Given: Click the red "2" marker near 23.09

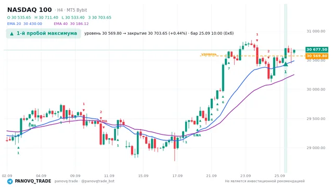Looking at the screenshot, I should coord(268,51).
